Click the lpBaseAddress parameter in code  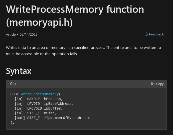(58, 104)
